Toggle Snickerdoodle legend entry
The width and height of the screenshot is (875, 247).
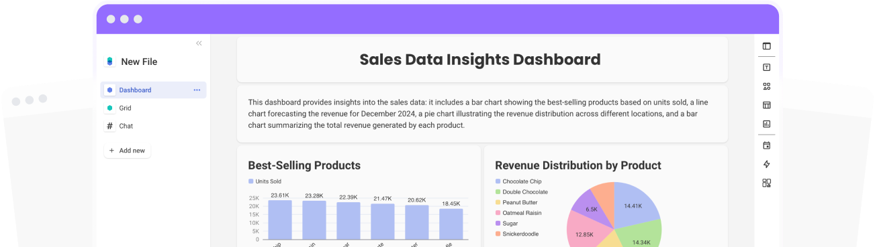click(x=516, y=234)
